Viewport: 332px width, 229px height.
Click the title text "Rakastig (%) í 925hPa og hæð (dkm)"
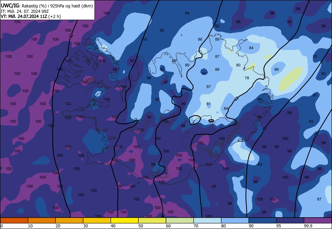[x=57, y=6]
